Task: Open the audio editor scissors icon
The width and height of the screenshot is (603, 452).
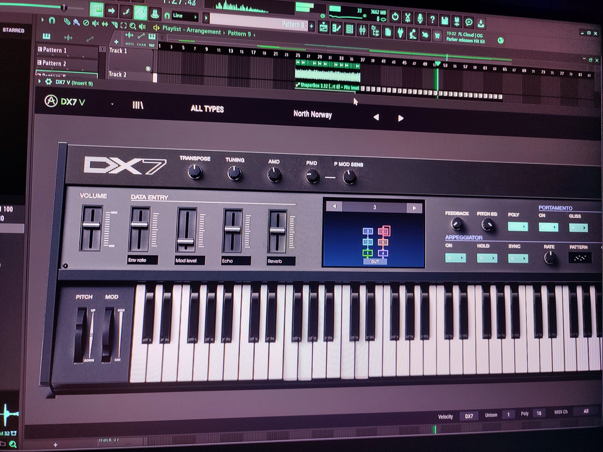Action: click(x=407, y=18)
